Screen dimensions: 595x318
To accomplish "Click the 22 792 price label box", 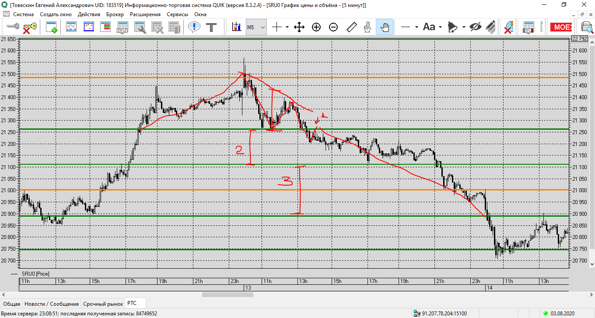I will click(x=580, y=38).
